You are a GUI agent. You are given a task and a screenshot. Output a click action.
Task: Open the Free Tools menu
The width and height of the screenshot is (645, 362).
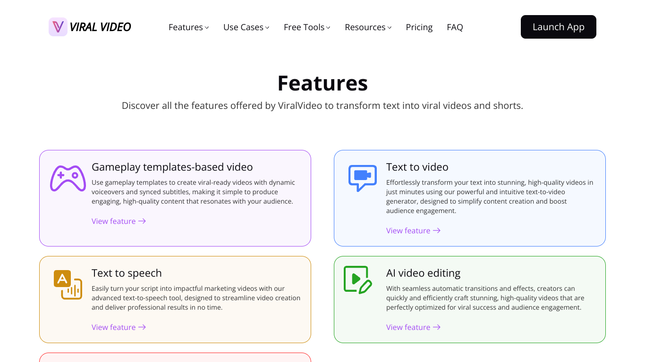(307, 27)
